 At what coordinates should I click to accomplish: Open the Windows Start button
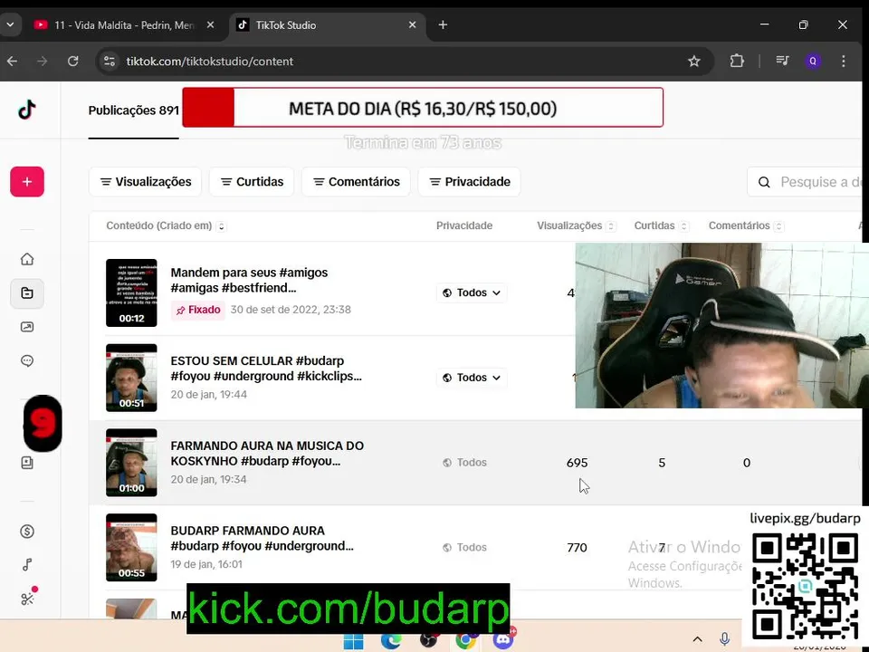click(x=354, y=641)
